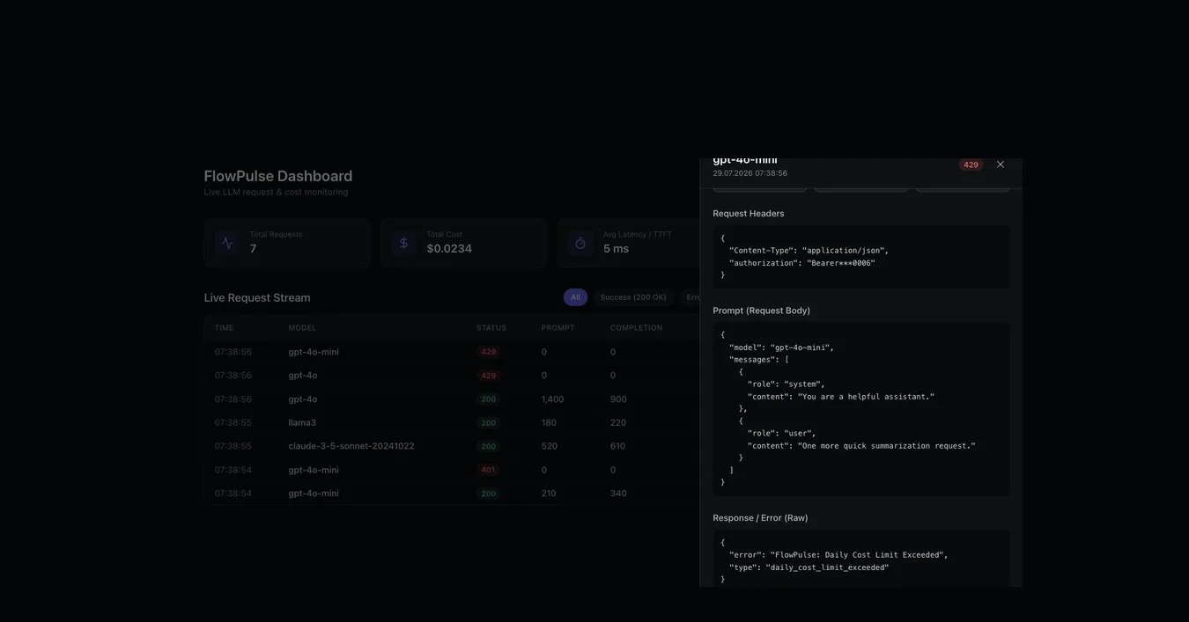Click the daily_cost_limit_exceeded type line
Screen dimensions: 1189x622
809,567
